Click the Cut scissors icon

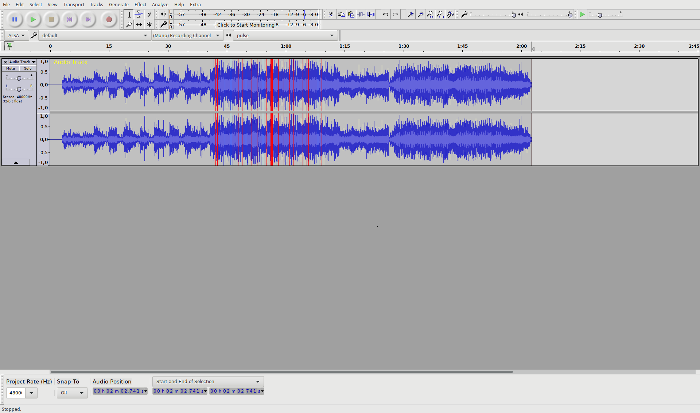[331, 15]
